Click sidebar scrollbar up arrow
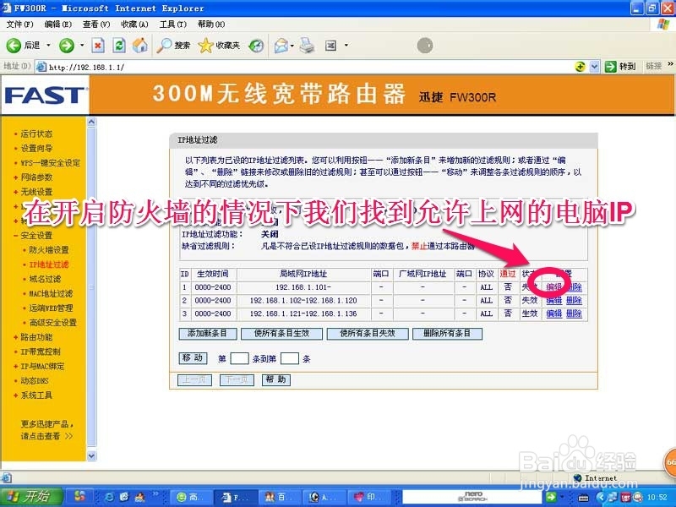The height and width of the screenshot is (507, 676). (91, 122)
